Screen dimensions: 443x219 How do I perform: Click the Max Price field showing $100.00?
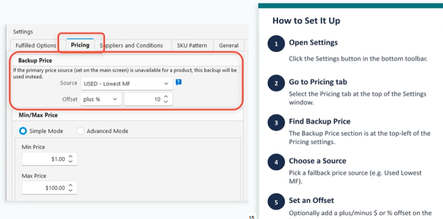coord(49,188)
